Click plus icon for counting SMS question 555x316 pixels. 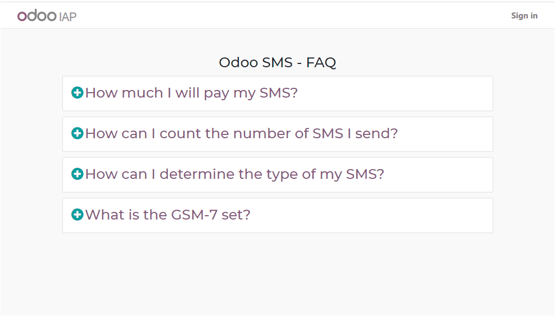(x=77, y=133)
